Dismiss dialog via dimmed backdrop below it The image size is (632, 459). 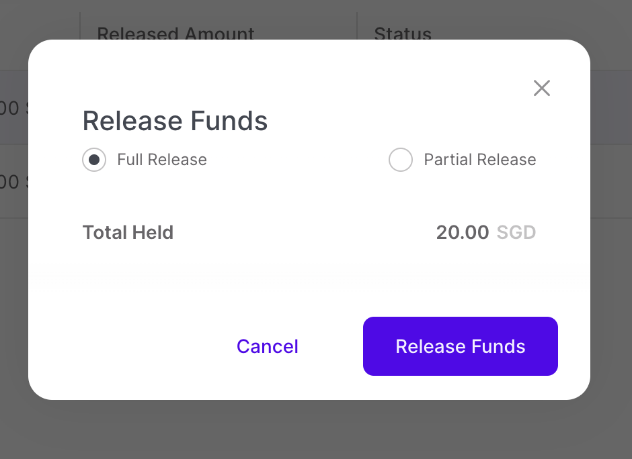316,431
